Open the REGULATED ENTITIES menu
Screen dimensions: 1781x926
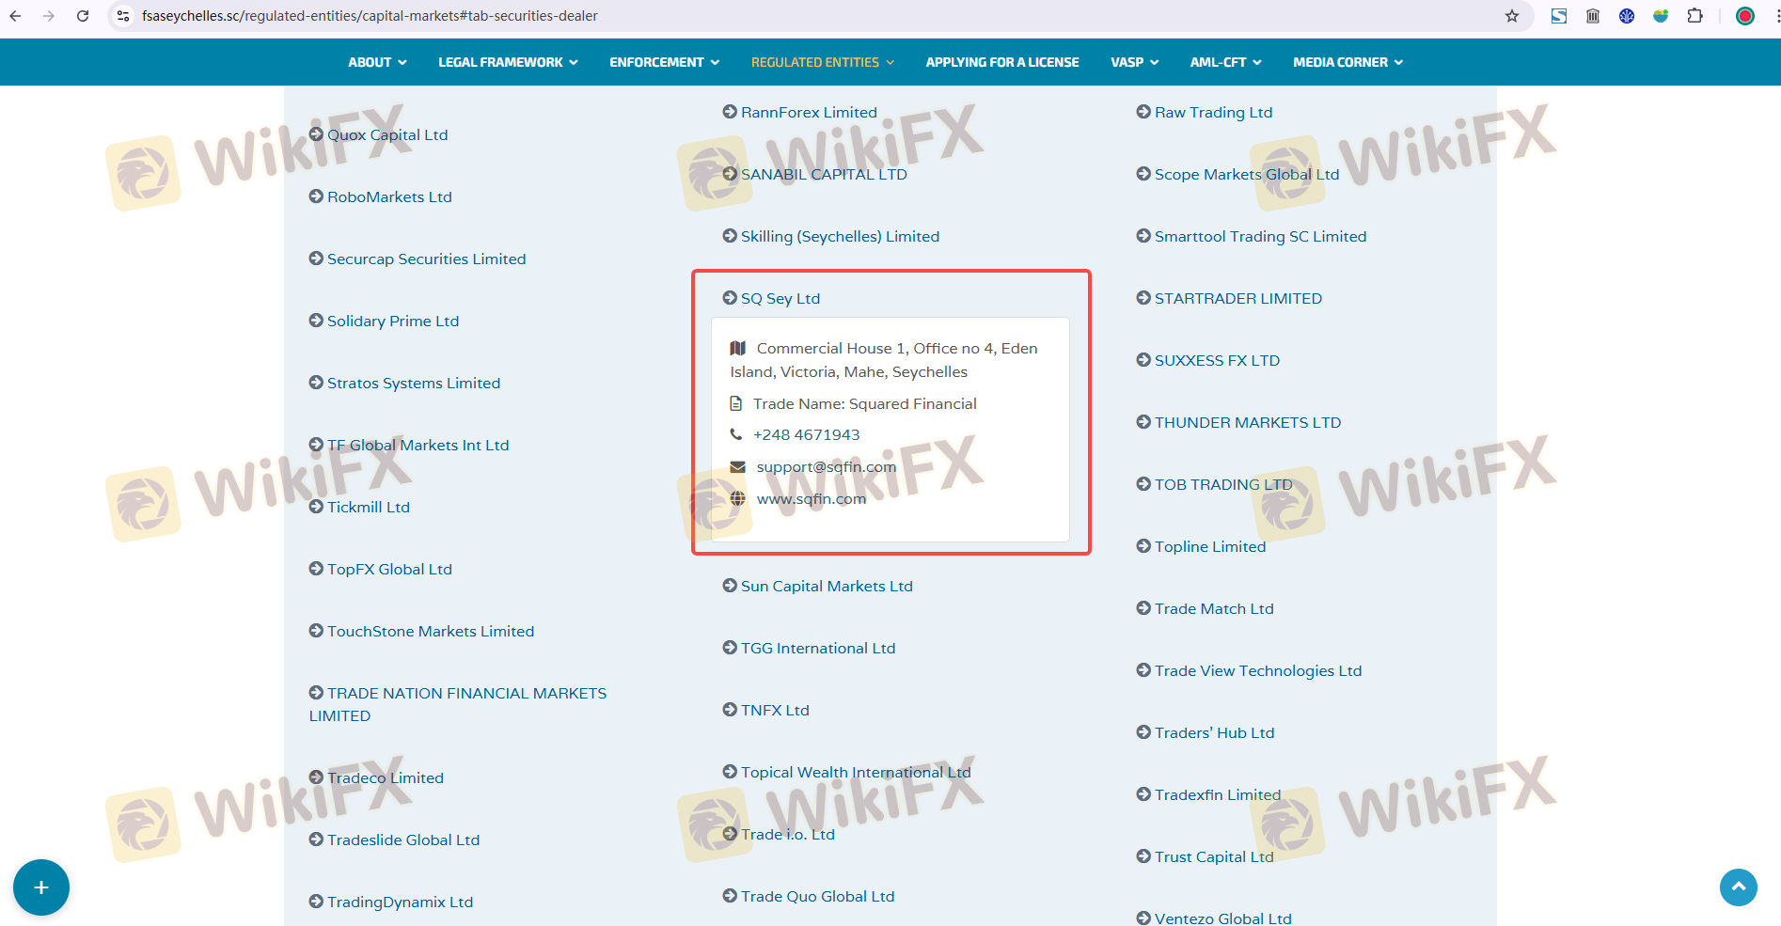click(x=822, y=62)
